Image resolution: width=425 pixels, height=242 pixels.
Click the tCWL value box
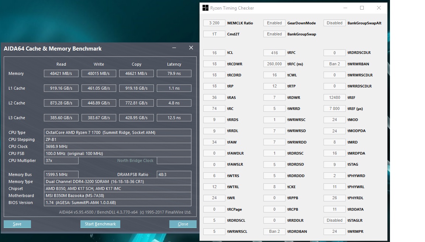[274, 75]
